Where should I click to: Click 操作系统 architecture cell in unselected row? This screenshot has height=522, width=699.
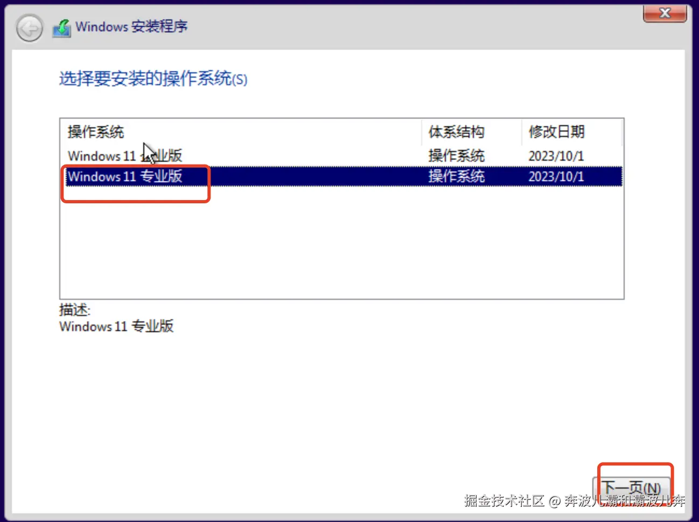point(456,156)
